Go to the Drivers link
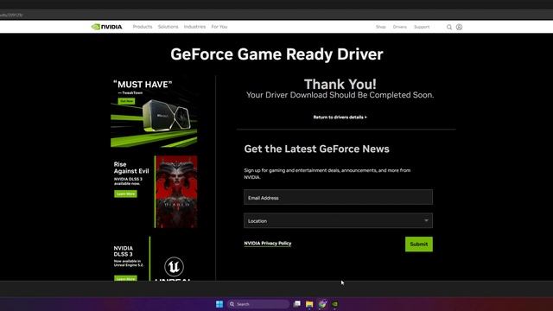Image resolution: width=553 pixels, height=311 pixels. 399,27
